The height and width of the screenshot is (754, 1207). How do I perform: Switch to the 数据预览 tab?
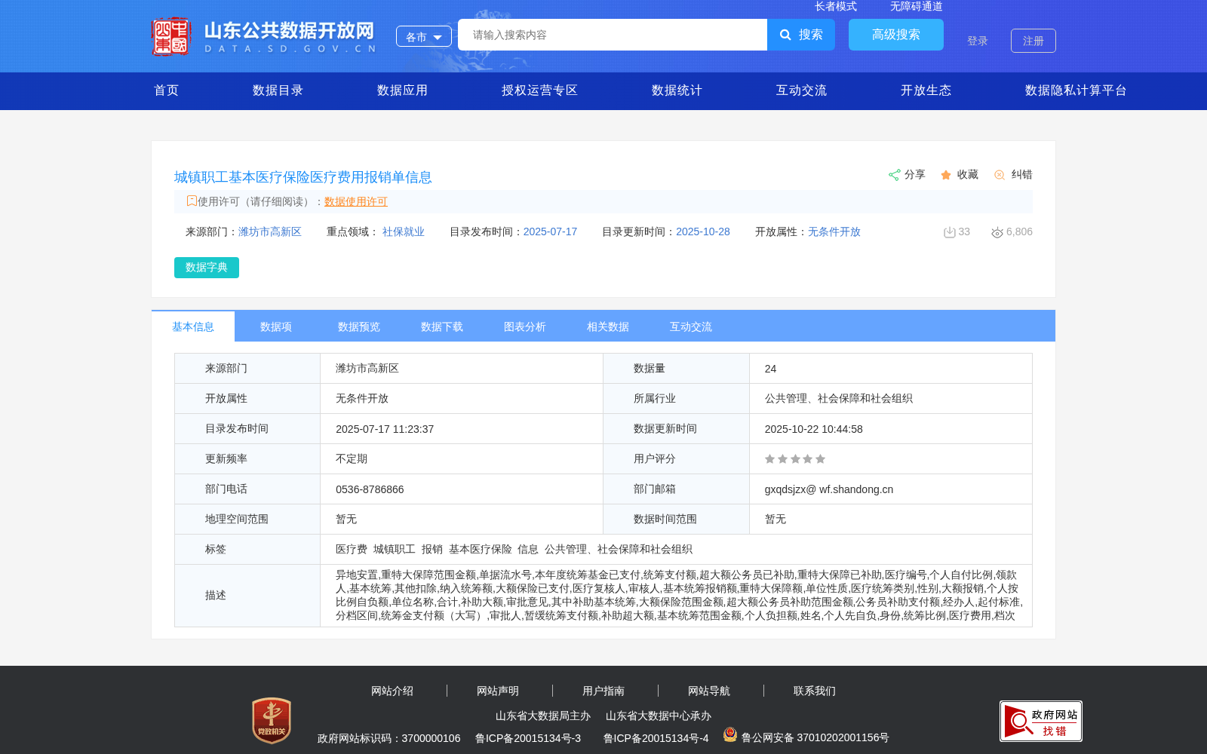pyautogui.click(x=359, y=326)
